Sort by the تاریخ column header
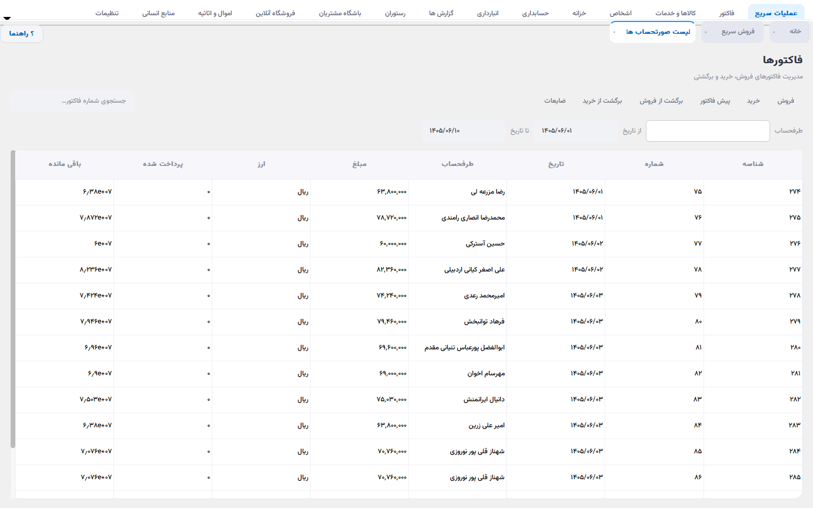813x508 pixels. point(556,164)
